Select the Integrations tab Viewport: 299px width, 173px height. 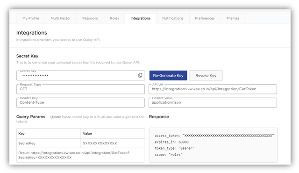(141, 18)
